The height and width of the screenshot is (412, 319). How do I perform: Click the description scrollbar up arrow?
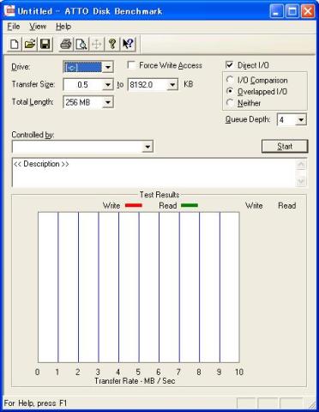[x=301, y=164]
